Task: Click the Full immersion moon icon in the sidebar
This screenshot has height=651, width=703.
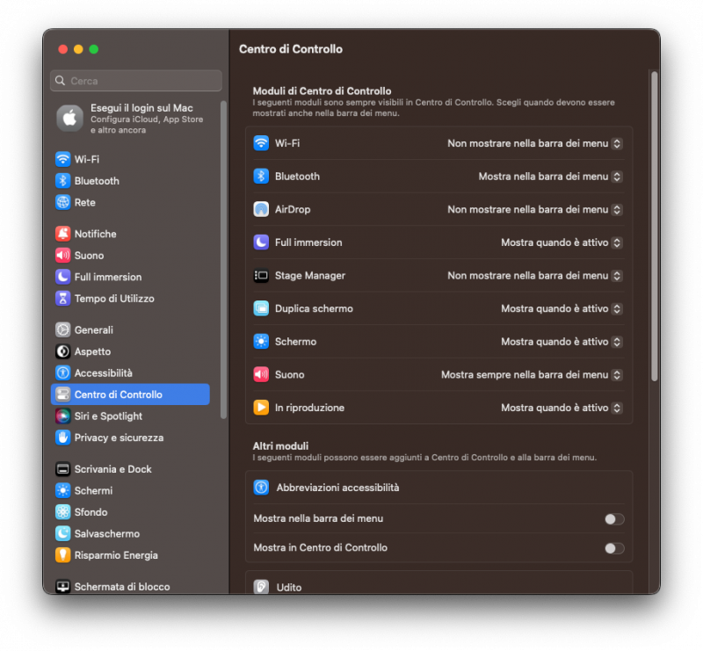Action: (x=62, y=277)
